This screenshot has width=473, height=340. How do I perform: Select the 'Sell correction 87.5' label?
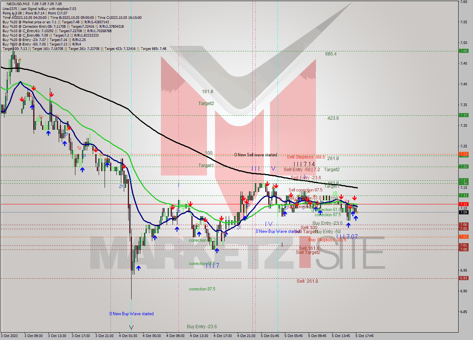(305, 190)
